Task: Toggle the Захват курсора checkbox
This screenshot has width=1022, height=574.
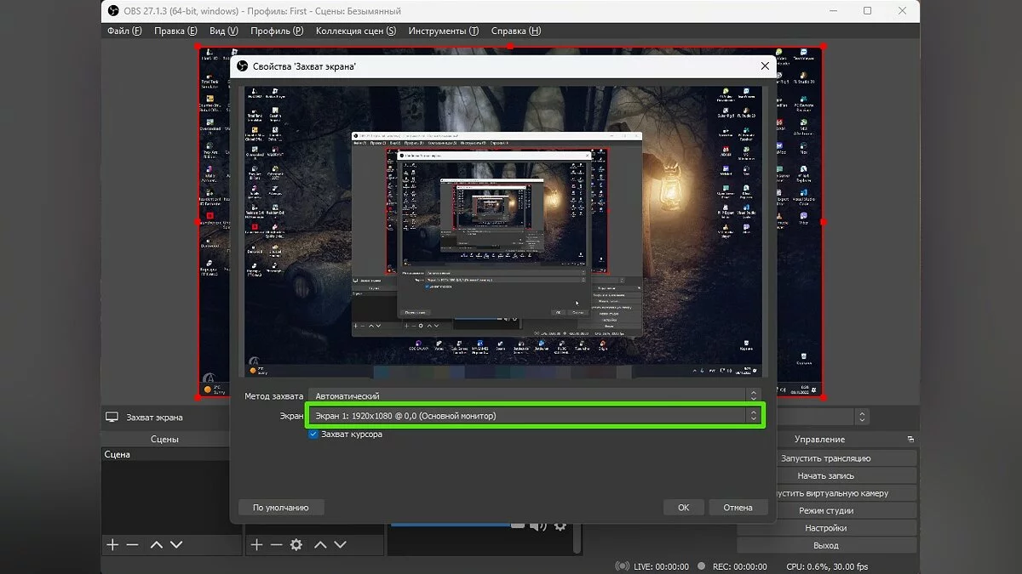Action: click(x=313, y=434)
